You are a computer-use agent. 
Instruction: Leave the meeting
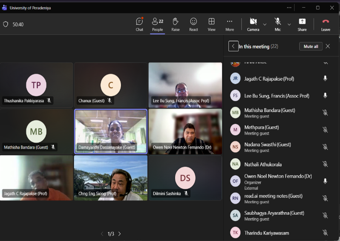[x=326, y=25]
